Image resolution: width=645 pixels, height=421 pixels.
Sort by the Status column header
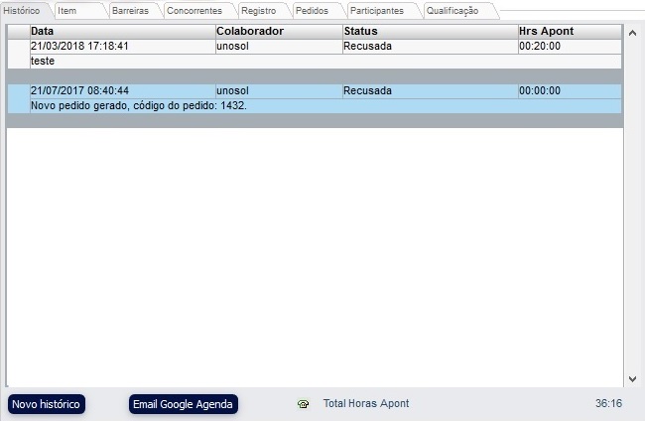coord(429,32)
